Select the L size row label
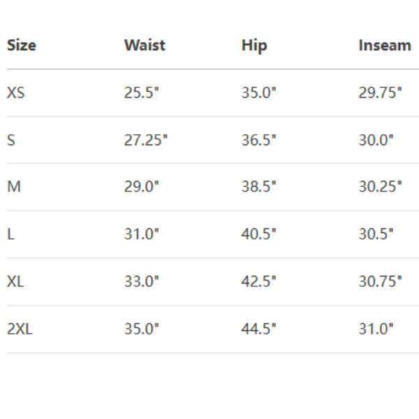 click(x=10, y=234)
